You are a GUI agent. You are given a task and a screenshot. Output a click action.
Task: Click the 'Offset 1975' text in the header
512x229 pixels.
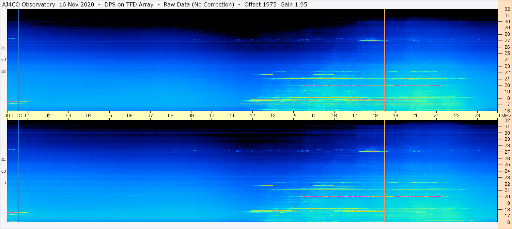(260, 4)
